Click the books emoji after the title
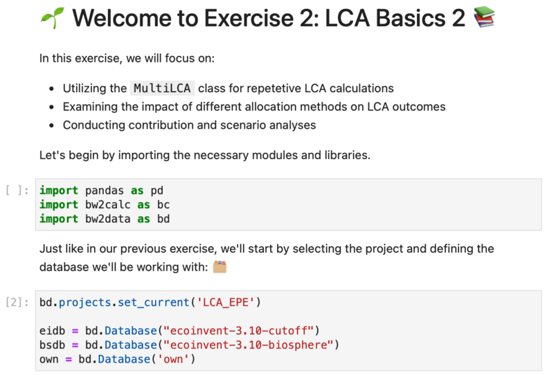Viewport: 547px width, 375px height. 484,17
